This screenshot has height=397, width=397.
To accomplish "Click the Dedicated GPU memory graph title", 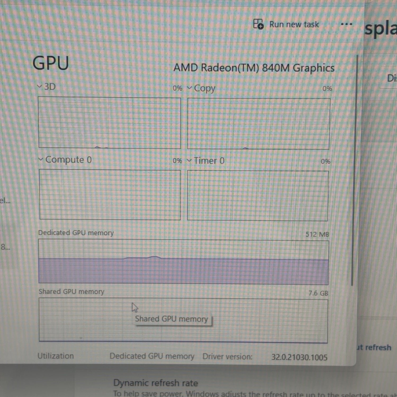I will (x=76, y=233).
